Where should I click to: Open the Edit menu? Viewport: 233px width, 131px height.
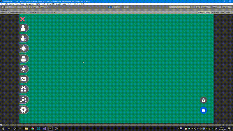coord(6,4)
